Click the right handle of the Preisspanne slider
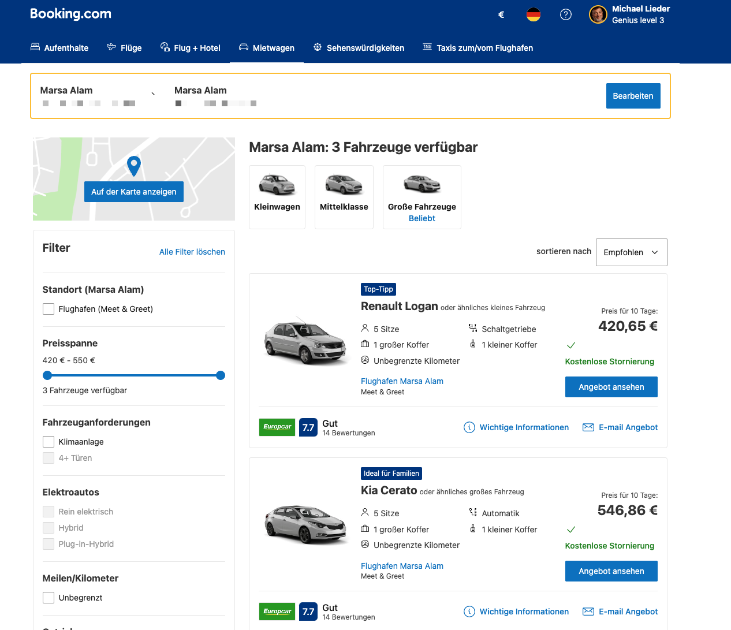The width and height of the screenshot is (731, 630). click(221, 375)
